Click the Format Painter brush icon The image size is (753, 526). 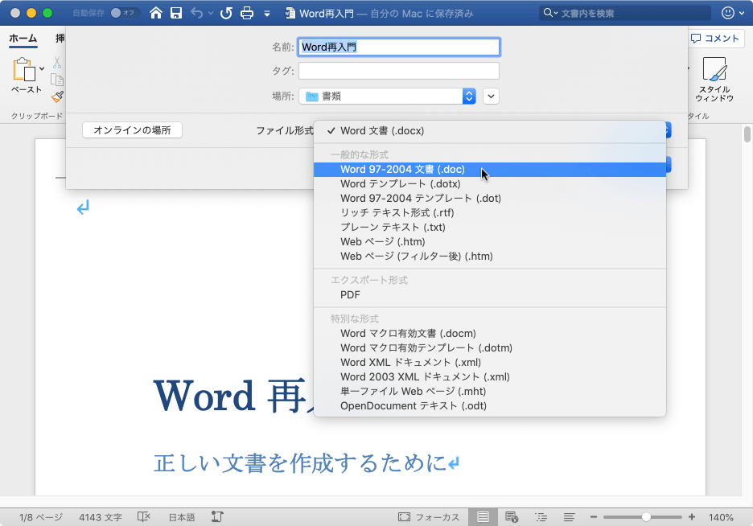[57, 97]
